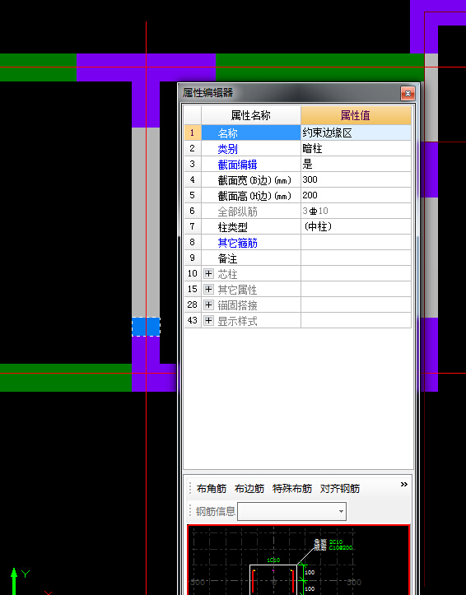This screenshot has height=595, width=466.
Task: Select the blue highlighted column in drawing
Action: pos(146,327)
